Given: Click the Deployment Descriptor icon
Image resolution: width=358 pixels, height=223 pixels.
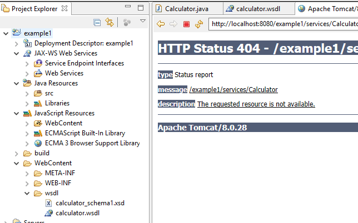Looking at the screenshot, I should pos(27,43).
